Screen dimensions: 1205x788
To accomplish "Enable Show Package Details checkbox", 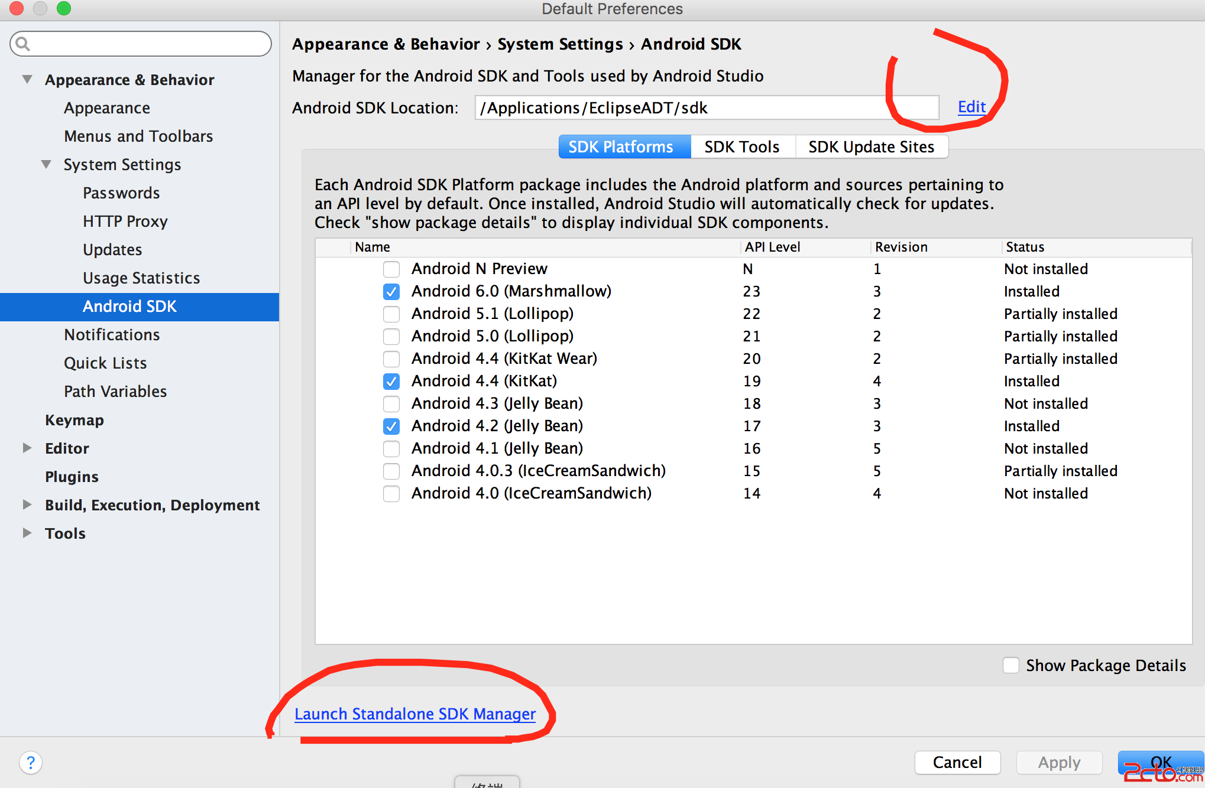I will (1010, 665).
